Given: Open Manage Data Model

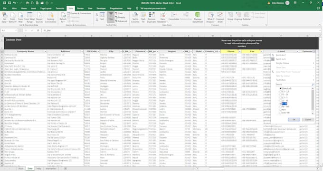Looking at the screenshot, I should point(198,17).
